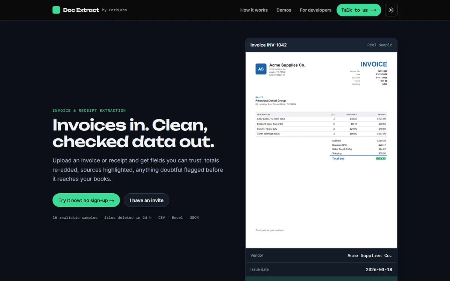Click the Shipping line on the invoice

click(359, 153)
